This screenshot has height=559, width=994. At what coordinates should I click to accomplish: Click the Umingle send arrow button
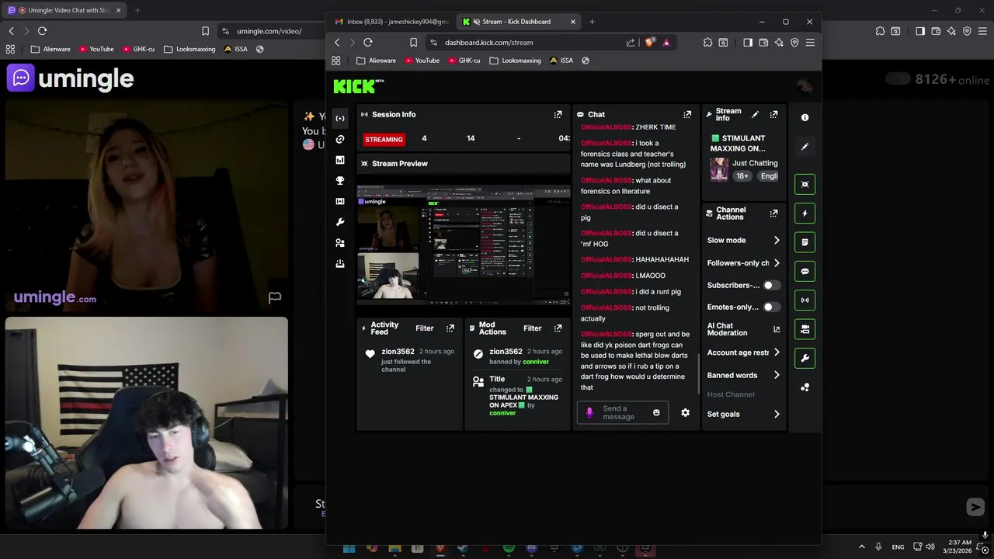975,507
